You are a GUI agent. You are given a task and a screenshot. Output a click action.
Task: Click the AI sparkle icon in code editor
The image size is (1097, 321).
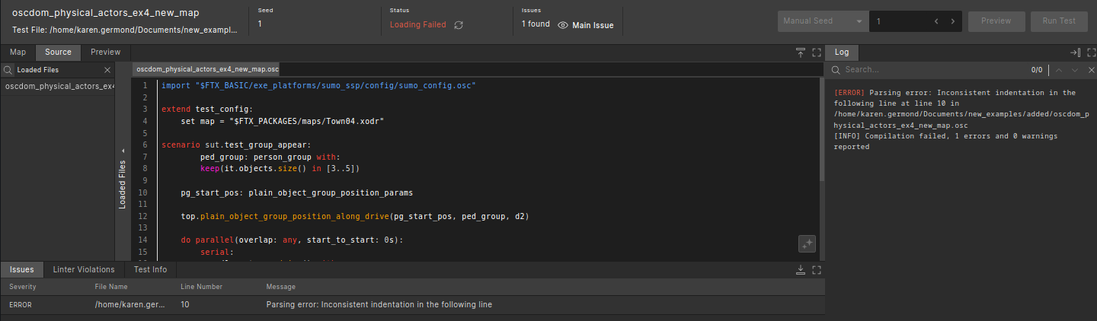807,243
